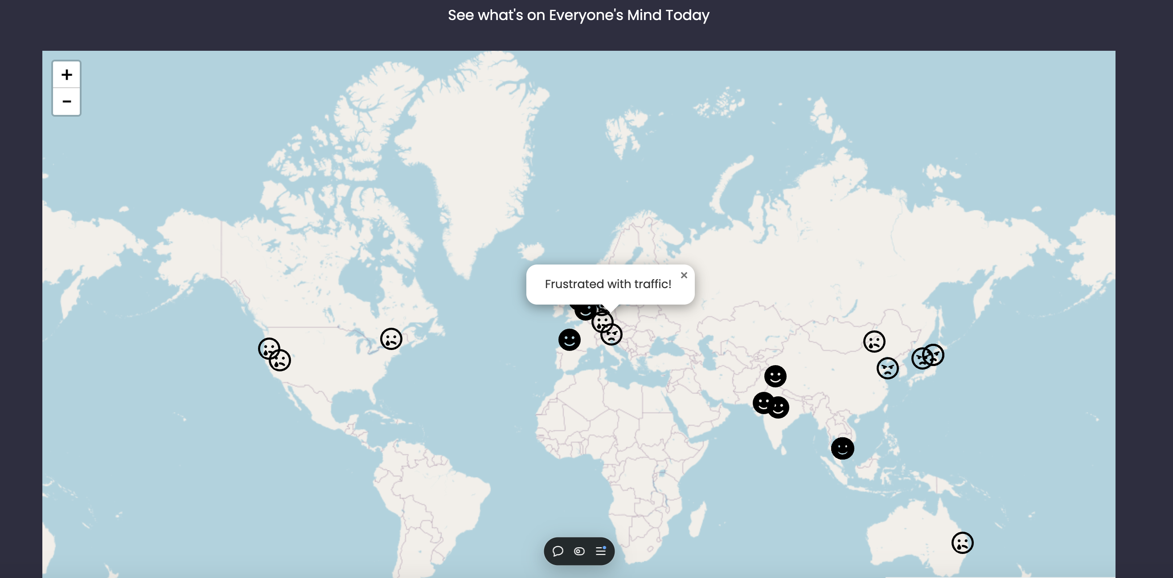
Task: Click the crying face marker above Italy
Action: 602,321
